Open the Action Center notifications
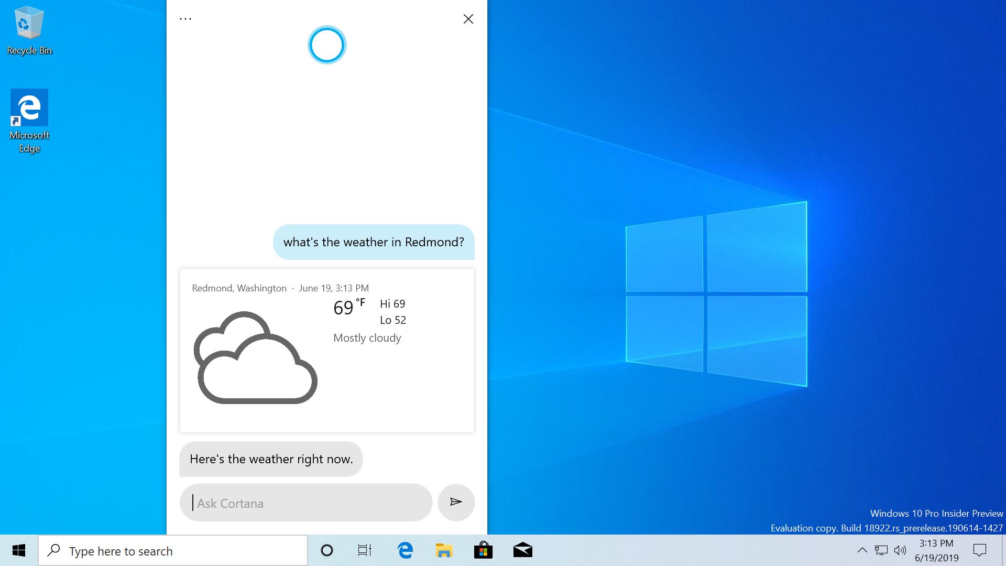The height and width of the screenshot is (566, 1006). (979, 550)
